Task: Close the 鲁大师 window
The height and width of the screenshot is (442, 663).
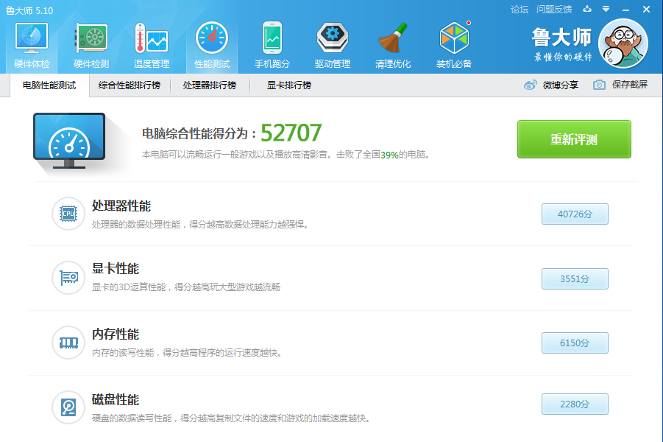Action: point(646,10)
